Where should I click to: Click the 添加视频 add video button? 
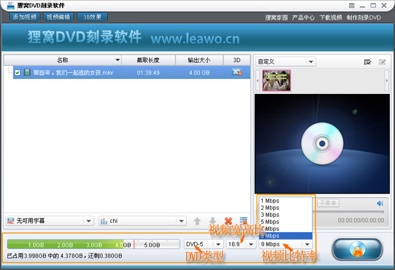24,17
